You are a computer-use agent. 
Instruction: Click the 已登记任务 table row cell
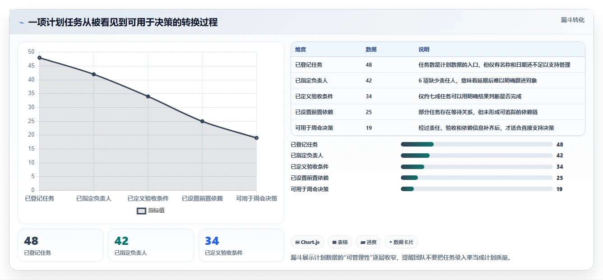click(309, 65)
